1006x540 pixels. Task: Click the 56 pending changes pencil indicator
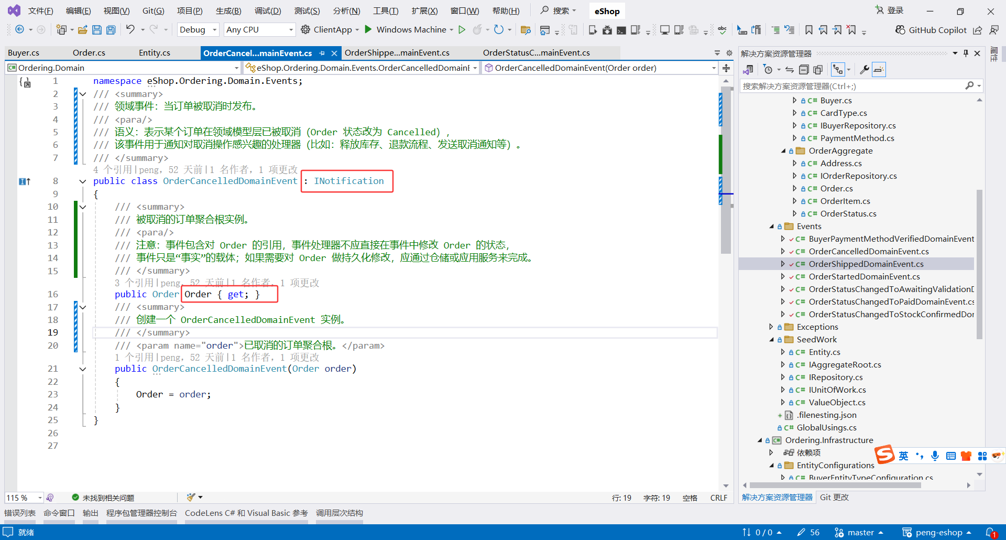coord(808,533)
